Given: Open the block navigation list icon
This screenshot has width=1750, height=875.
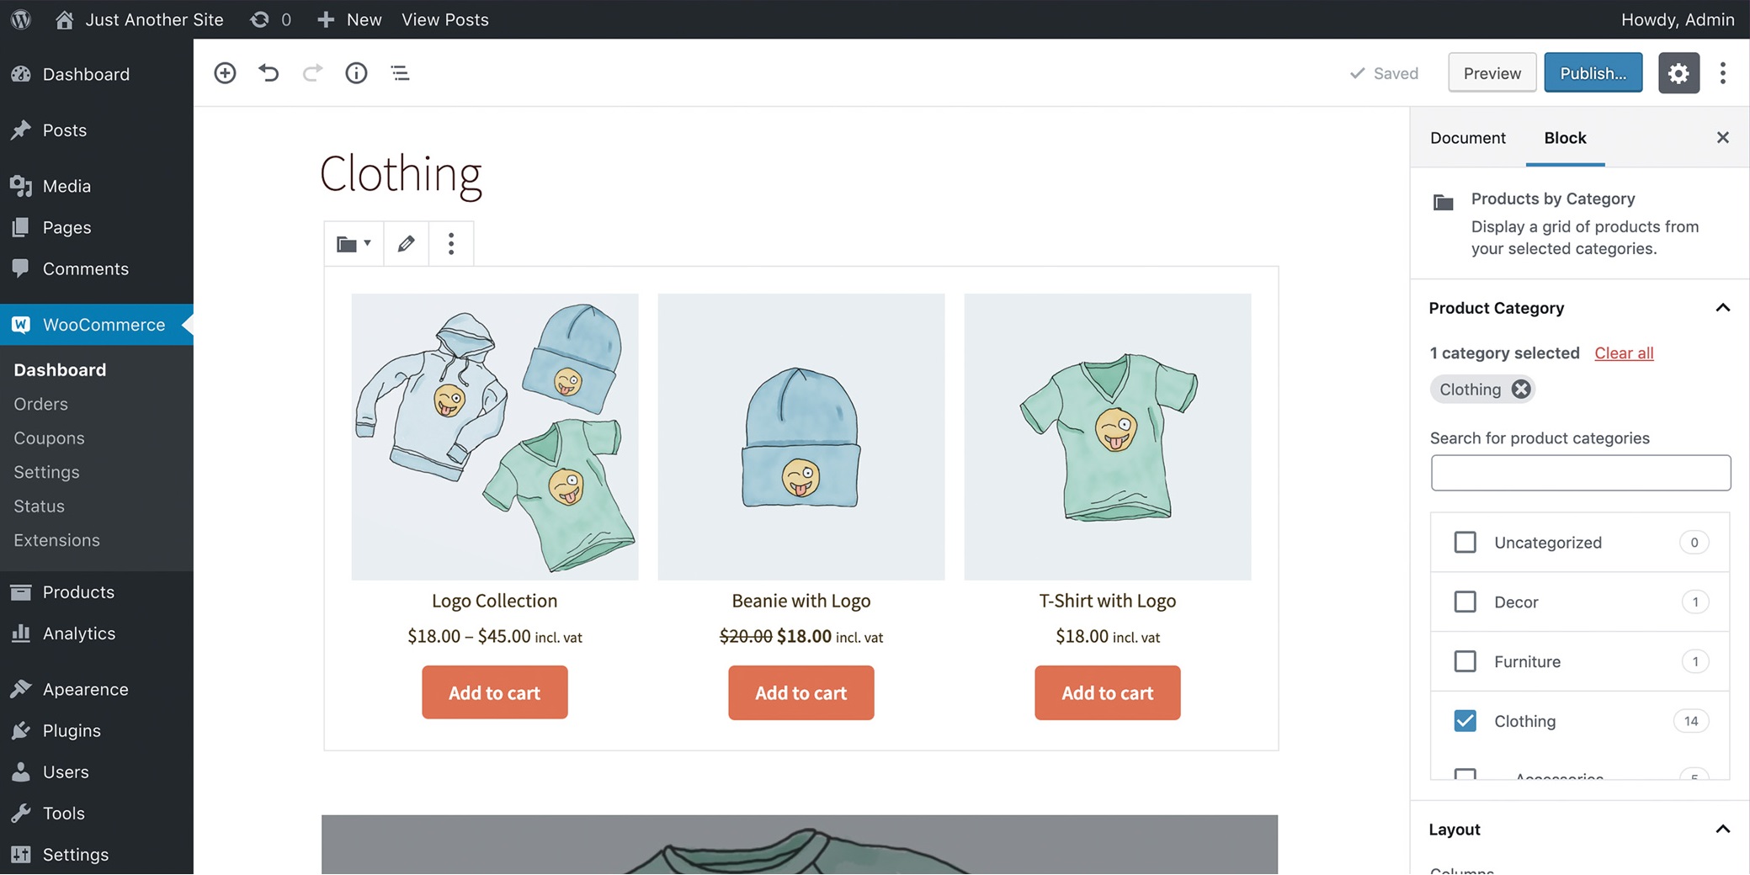Looking at the screenshot, I should (x=400, y=73).
